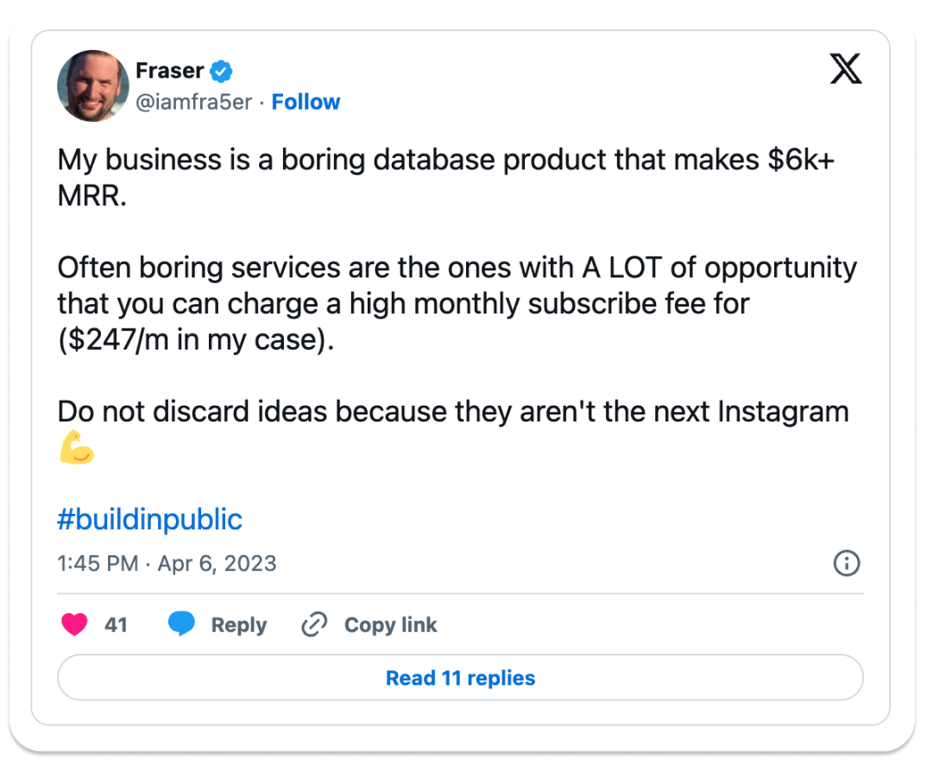Screen dimensions: 927x766
Task: Click the paragraph mentioning $247/m subscribe fee
Action: (457, 303)
